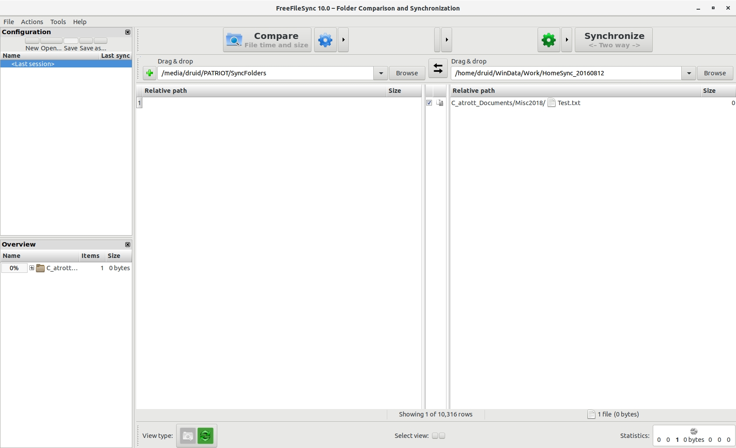Open the Help menu
Viewport: 736px width, 448px height.
[80, 22]
